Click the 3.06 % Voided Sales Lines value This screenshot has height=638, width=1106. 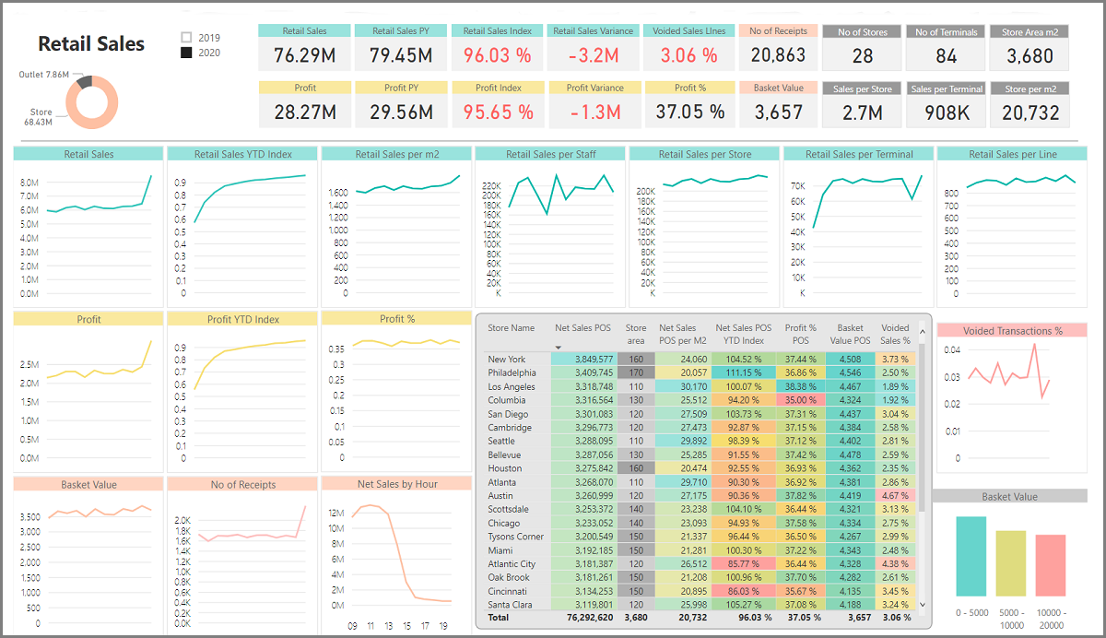pyautogui.click(x=688, y=55)
